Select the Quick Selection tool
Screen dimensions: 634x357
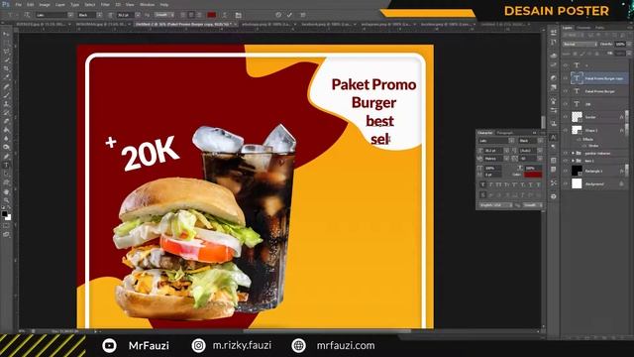tap(7, 60)
